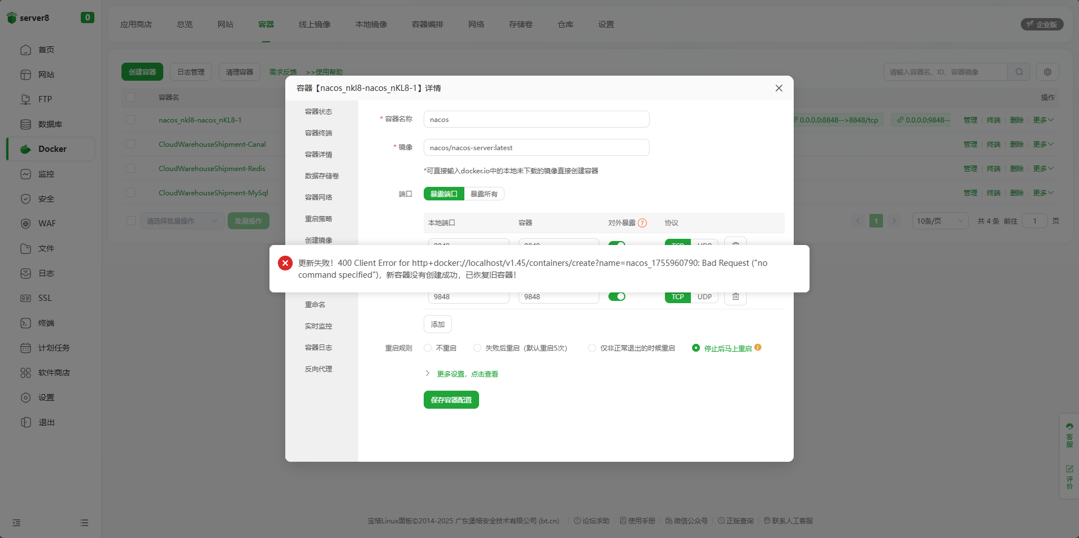
Task: Select the 暴露所有 port option
Action: pyautogui.click(x=484, y=194)
